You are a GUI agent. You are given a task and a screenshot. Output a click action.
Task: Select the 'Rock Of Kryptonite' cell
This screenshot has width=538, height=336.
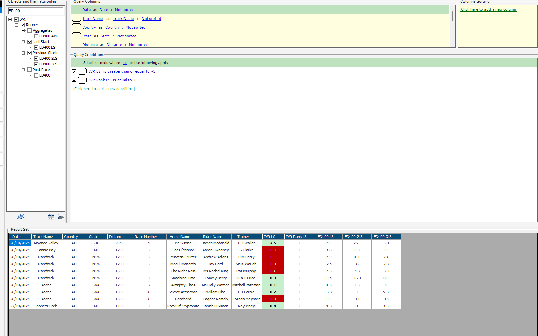(x=184, y=306)
